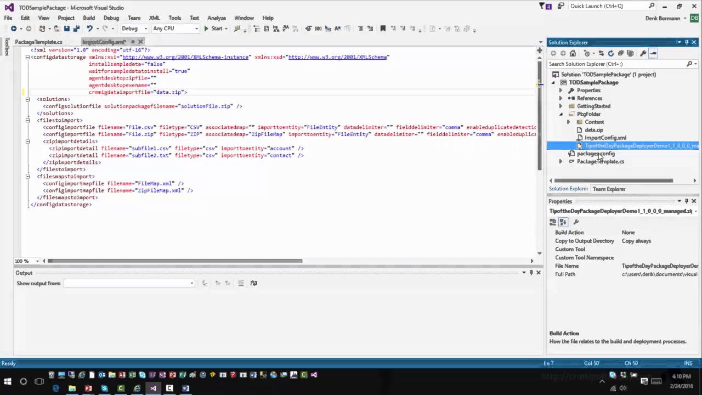Expand the PackageTemplate.cs node
The width and height of the screenshot is (702, 395).
pos(561,161)
